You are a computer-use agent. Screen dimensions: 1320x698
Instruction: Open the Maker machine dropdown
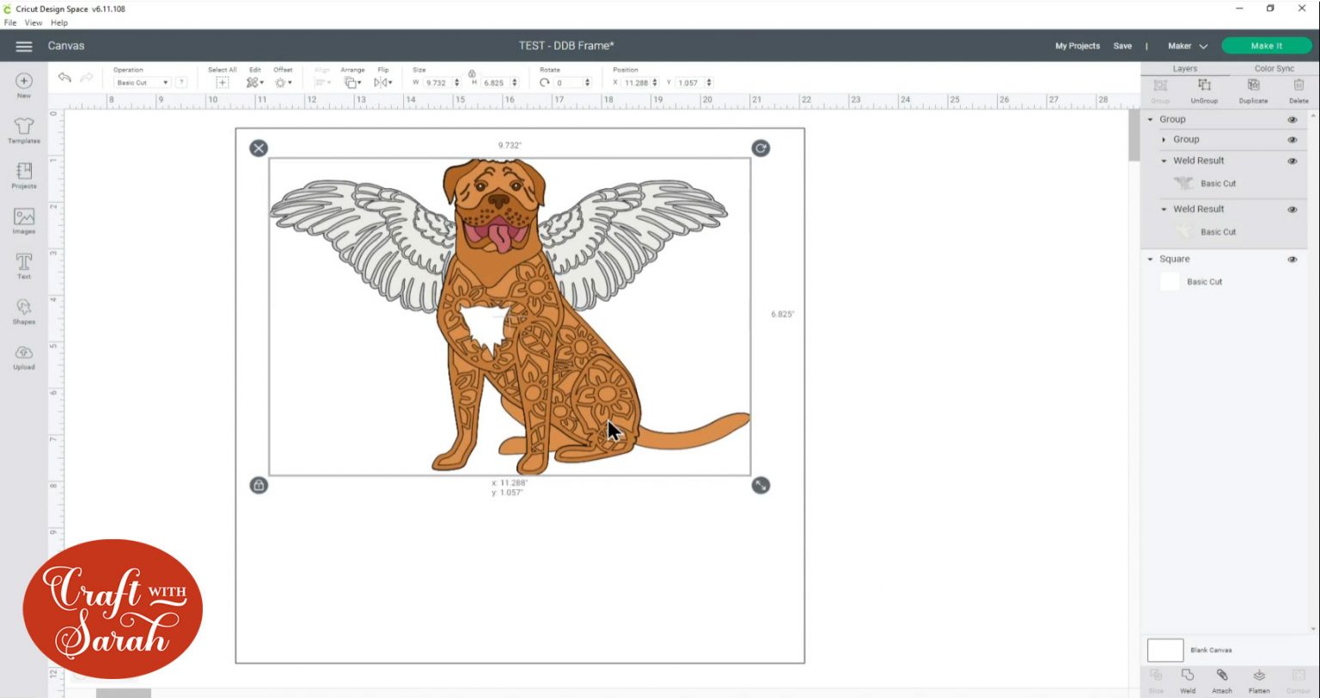click(x=1187, y=46)
